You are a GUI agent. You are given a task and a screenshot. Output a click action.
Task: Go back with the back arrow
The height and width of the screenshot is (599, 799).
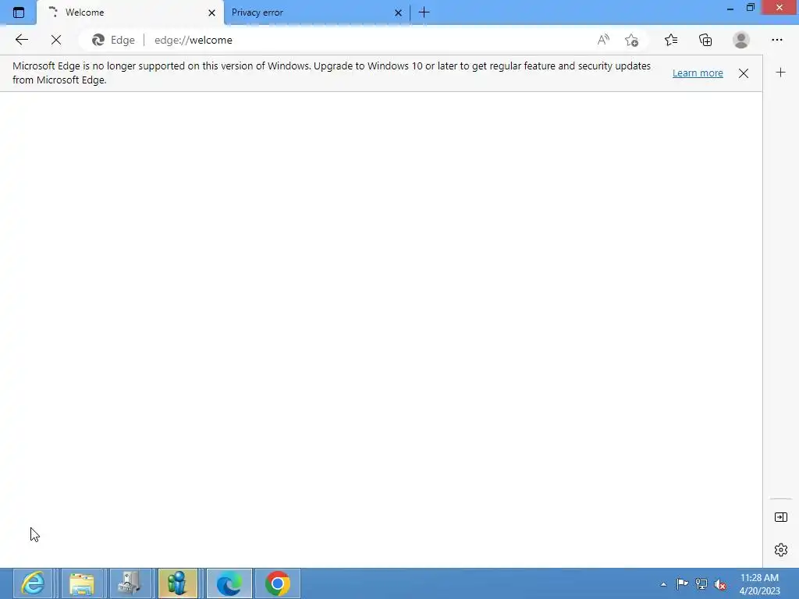point(21,40)
